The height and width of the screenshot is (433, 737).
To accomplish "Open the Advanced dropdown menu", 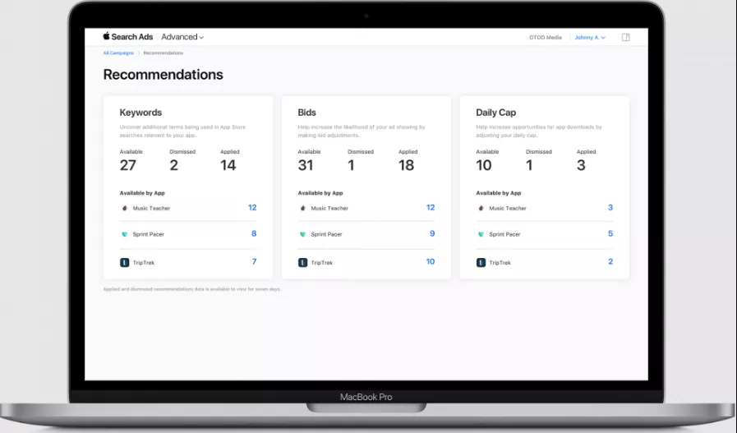I will click(x=182, y=37).
